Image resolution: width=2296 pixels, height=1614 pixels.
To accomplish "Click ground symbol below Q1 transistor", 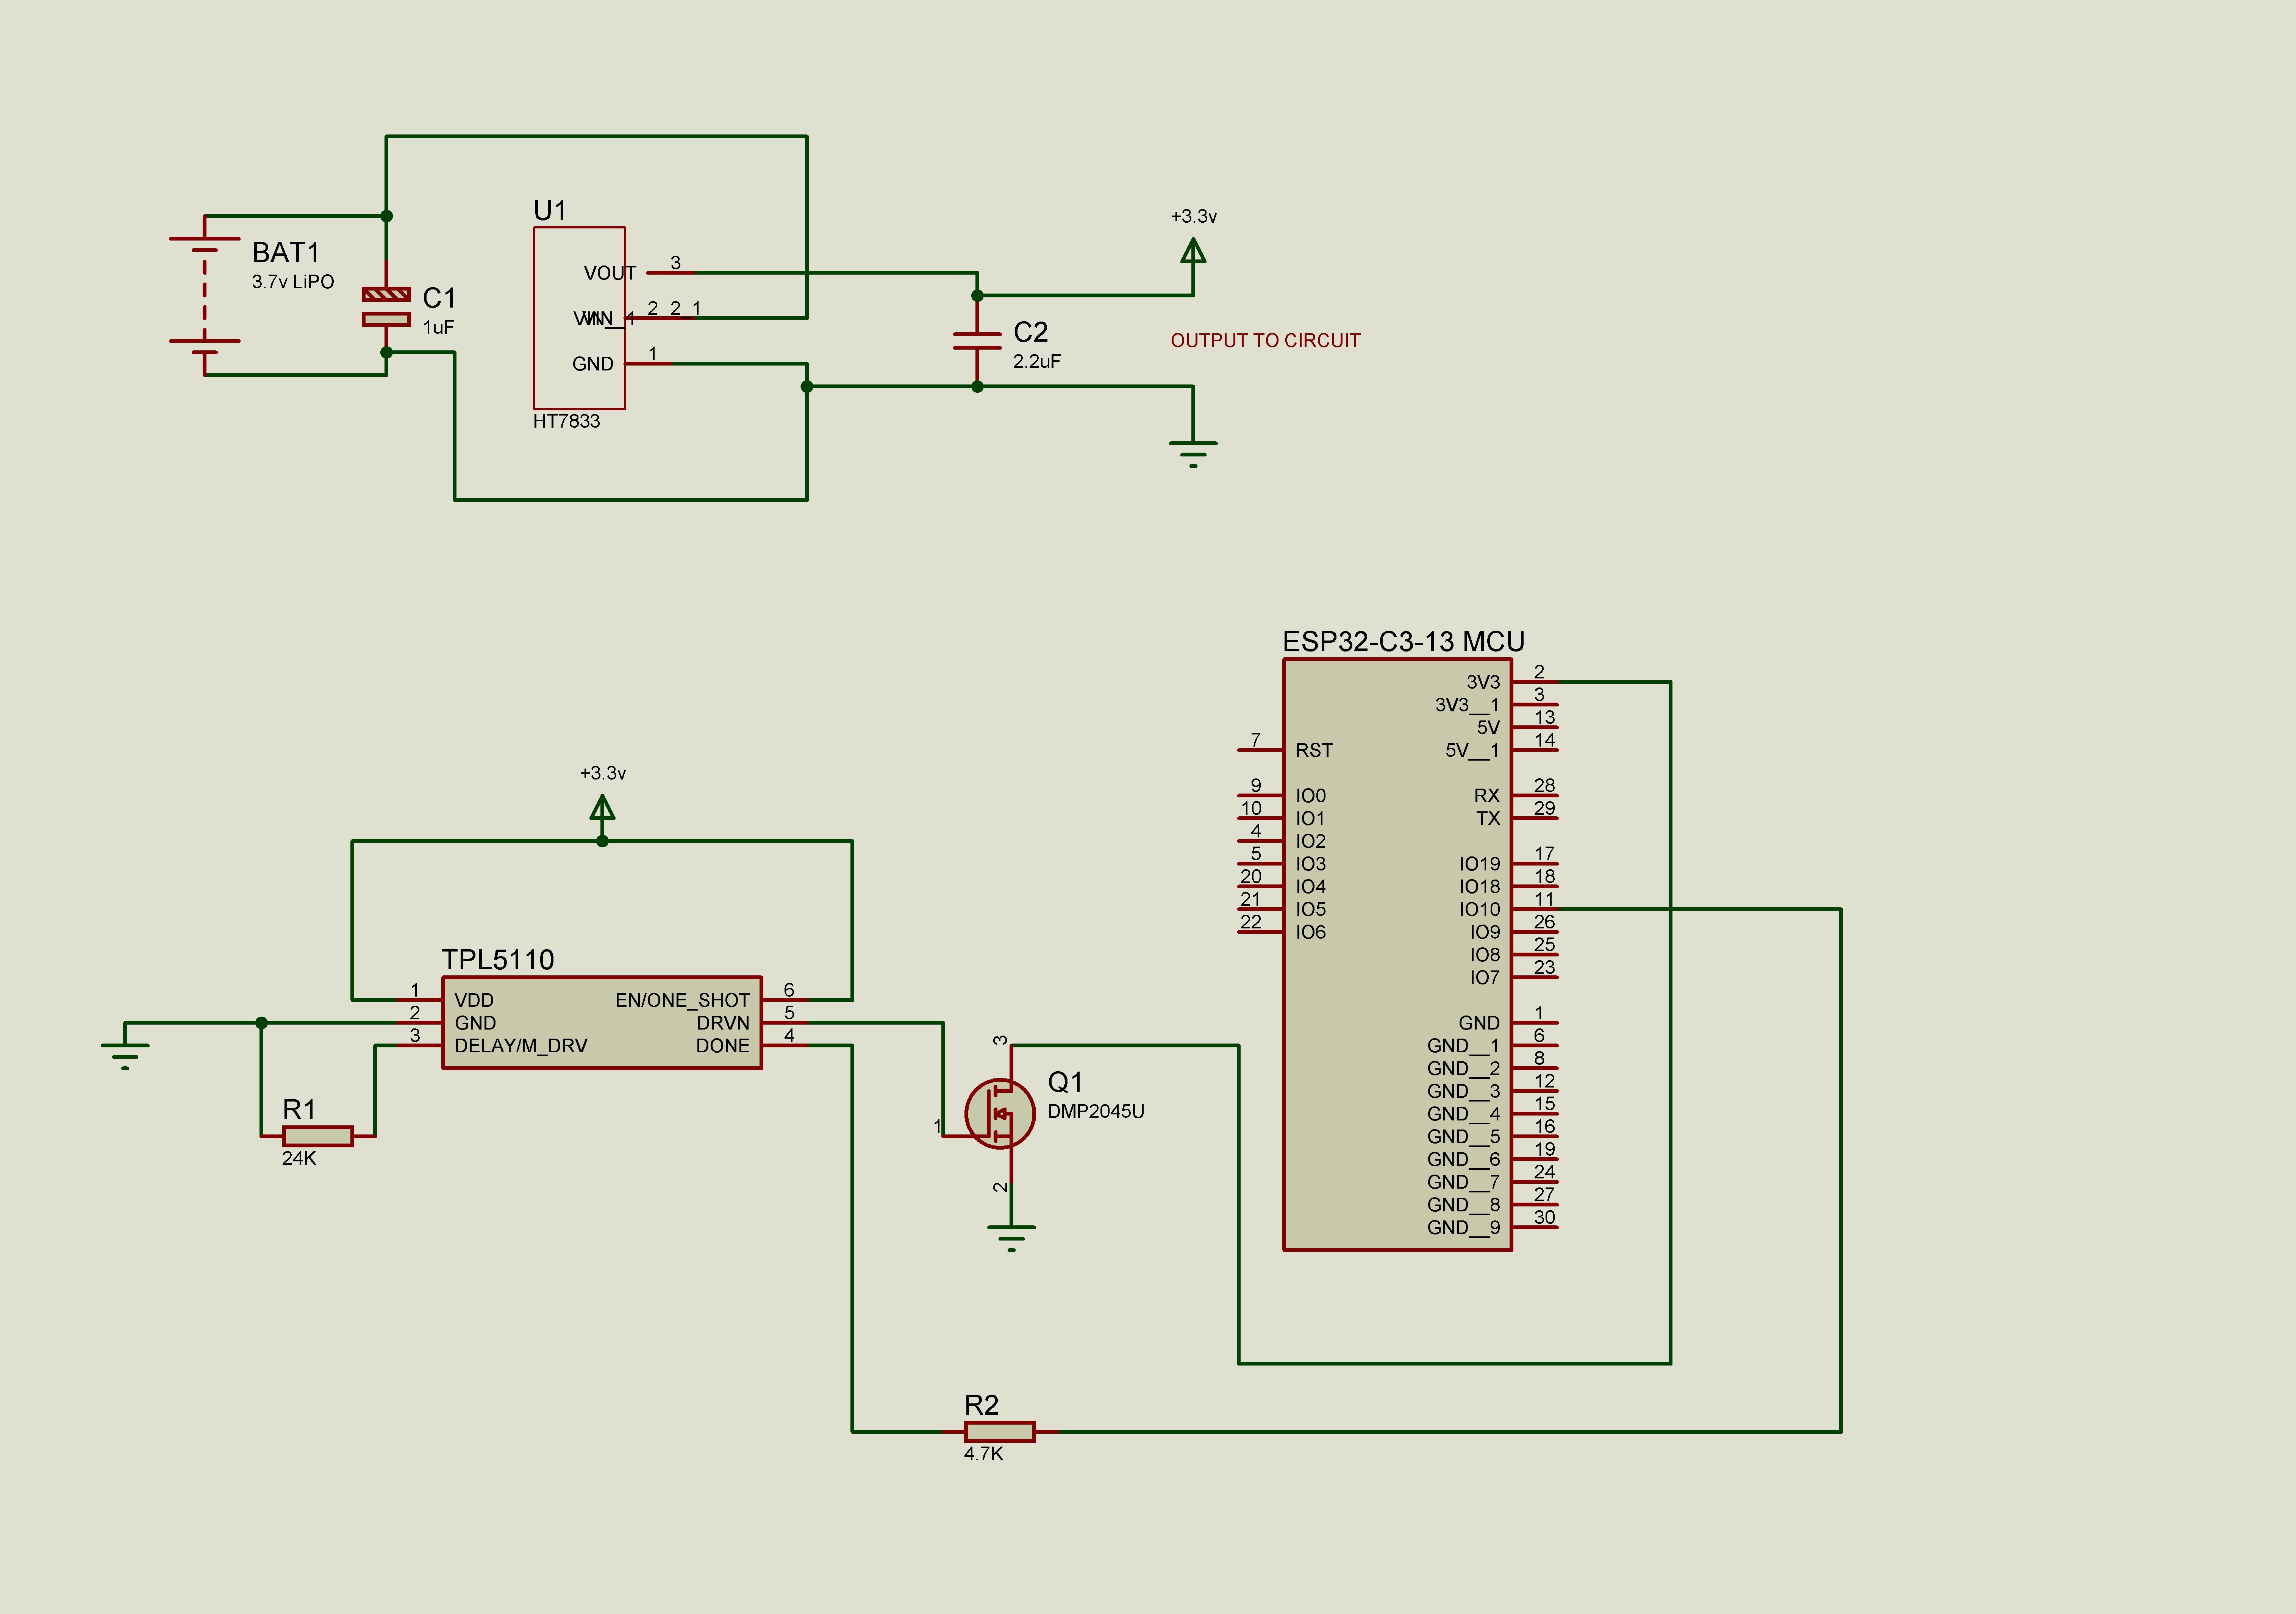I will coord(1011,1238).
